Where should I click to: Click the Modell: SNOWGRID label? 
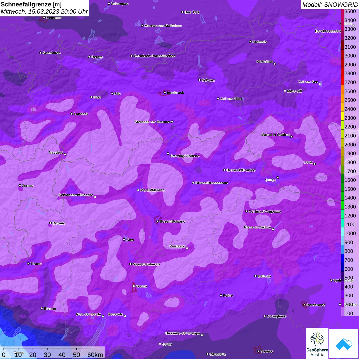pos(330,5)
